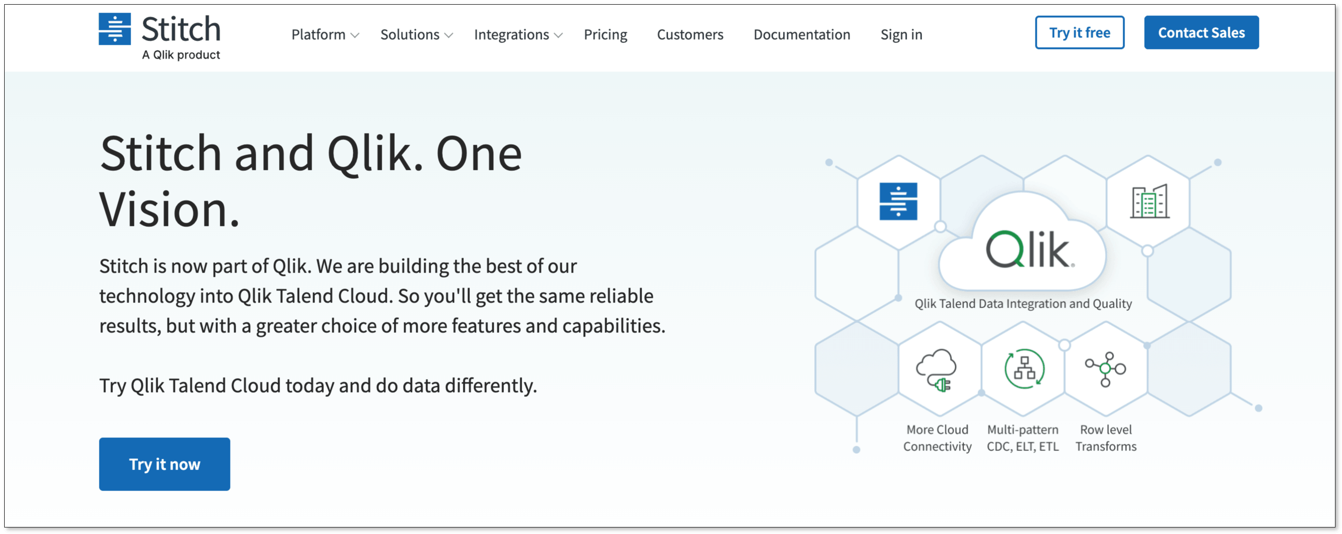
Task: Click the Contact Sales button
Action: [x=1202, y=32]
